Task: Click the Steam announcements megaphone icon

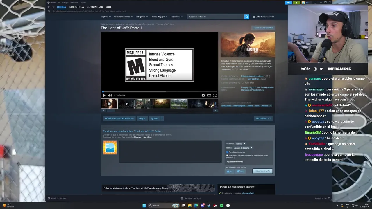Action: (x=288, y=3)
